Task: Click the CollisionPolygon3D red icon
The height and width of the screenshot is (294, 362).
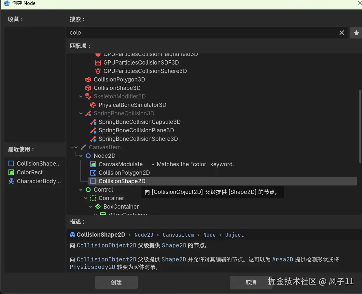Action: point(88,80)
